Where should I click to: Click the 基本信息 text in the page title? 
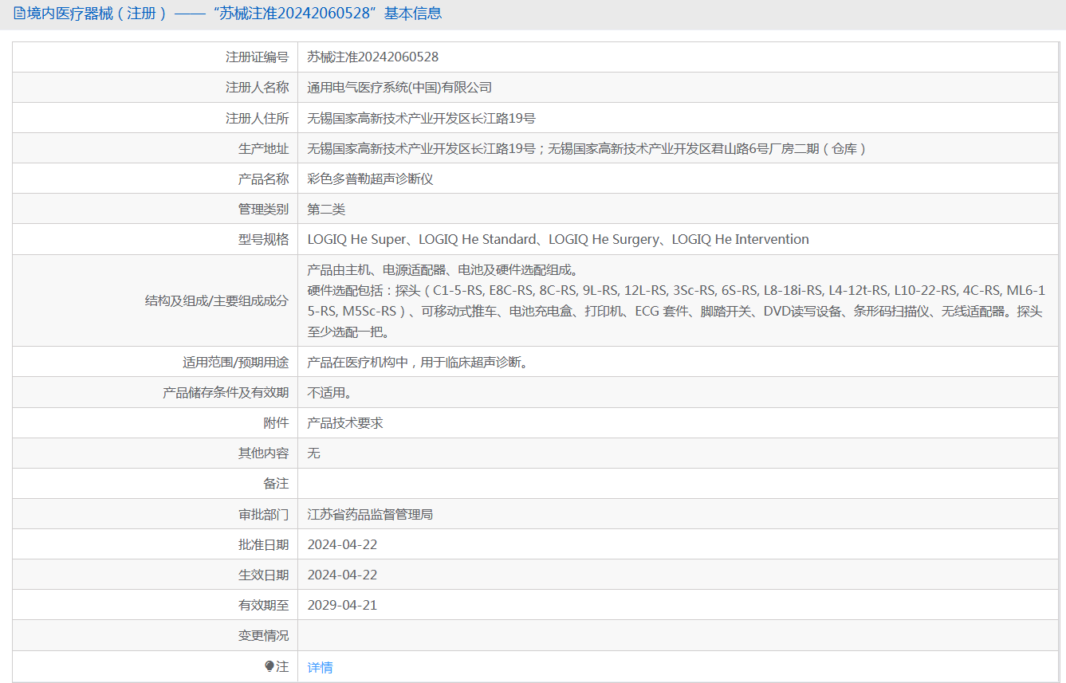click(413, 14)
